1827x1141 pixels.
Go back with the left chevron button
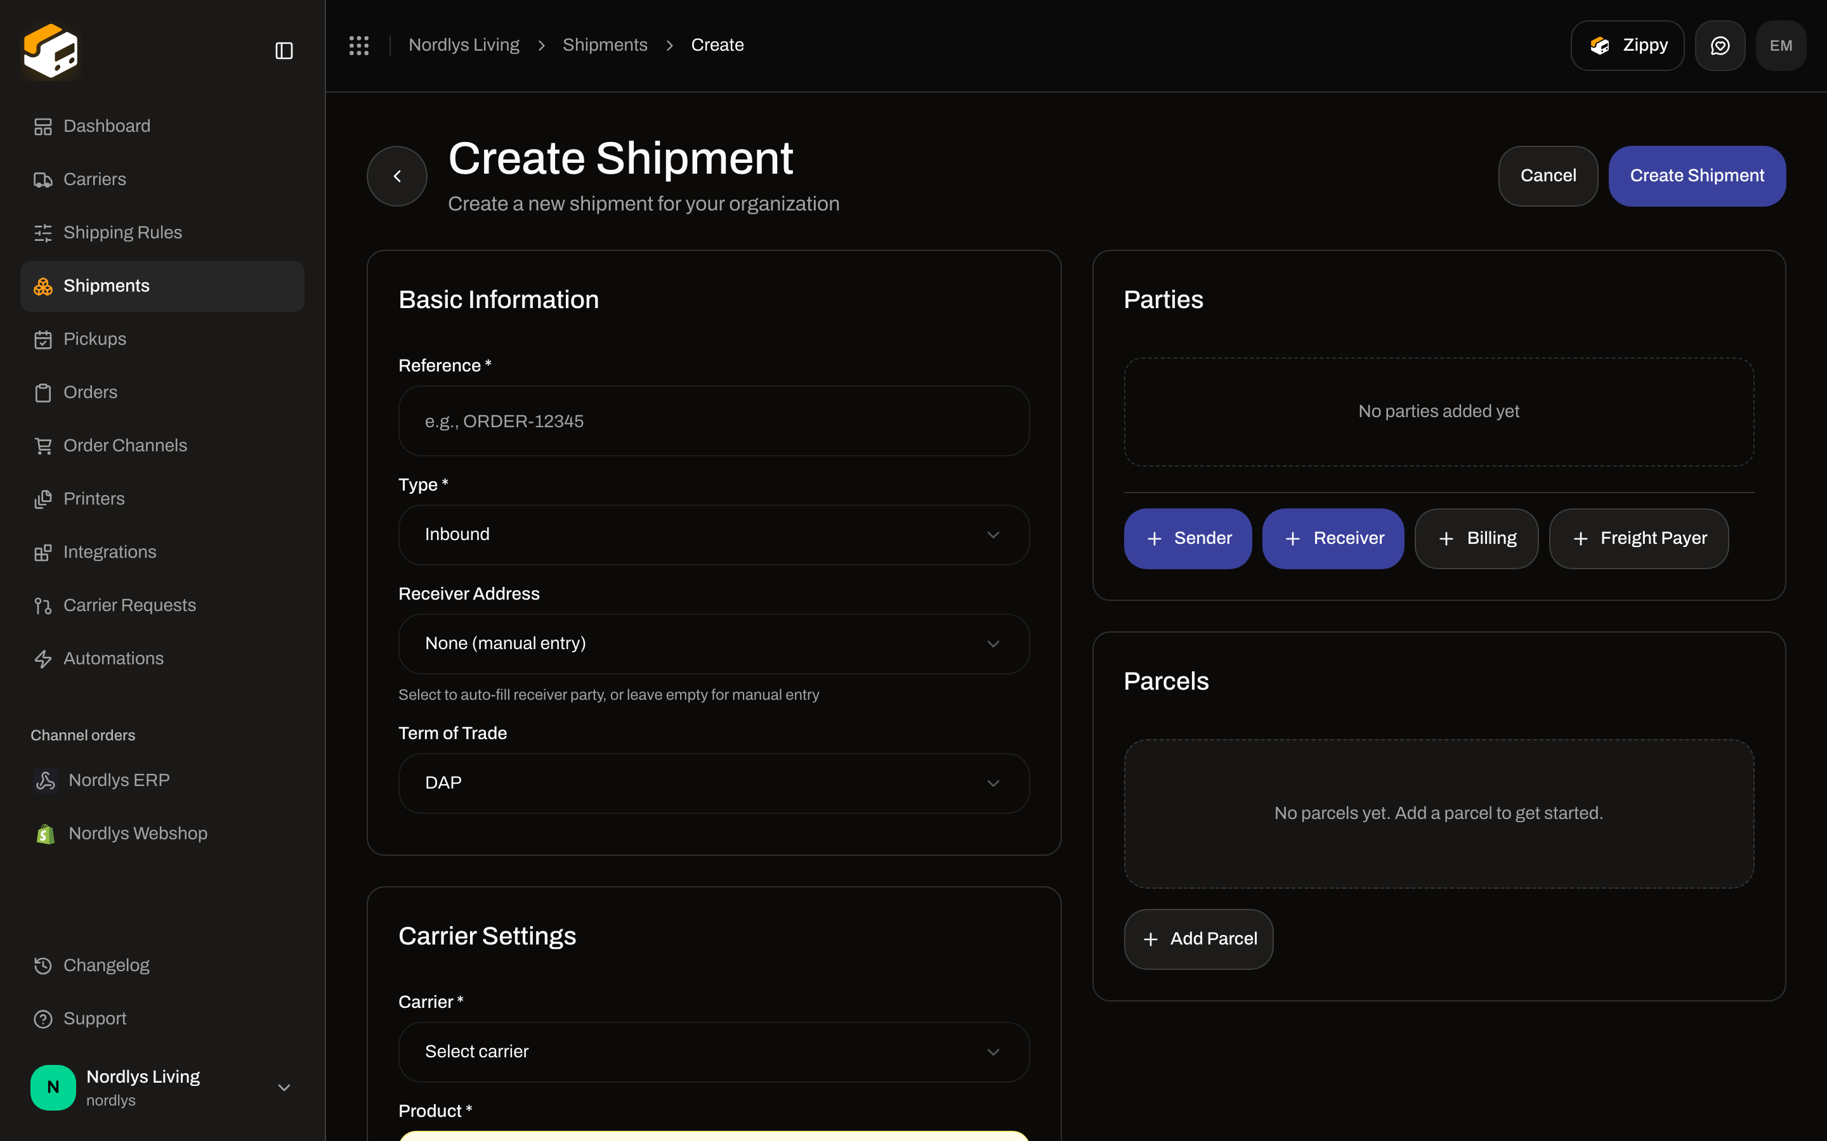click(397, 176)
